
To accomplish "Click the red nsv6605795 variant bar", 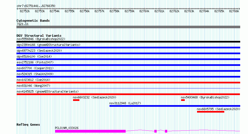I will coord(211,112).
